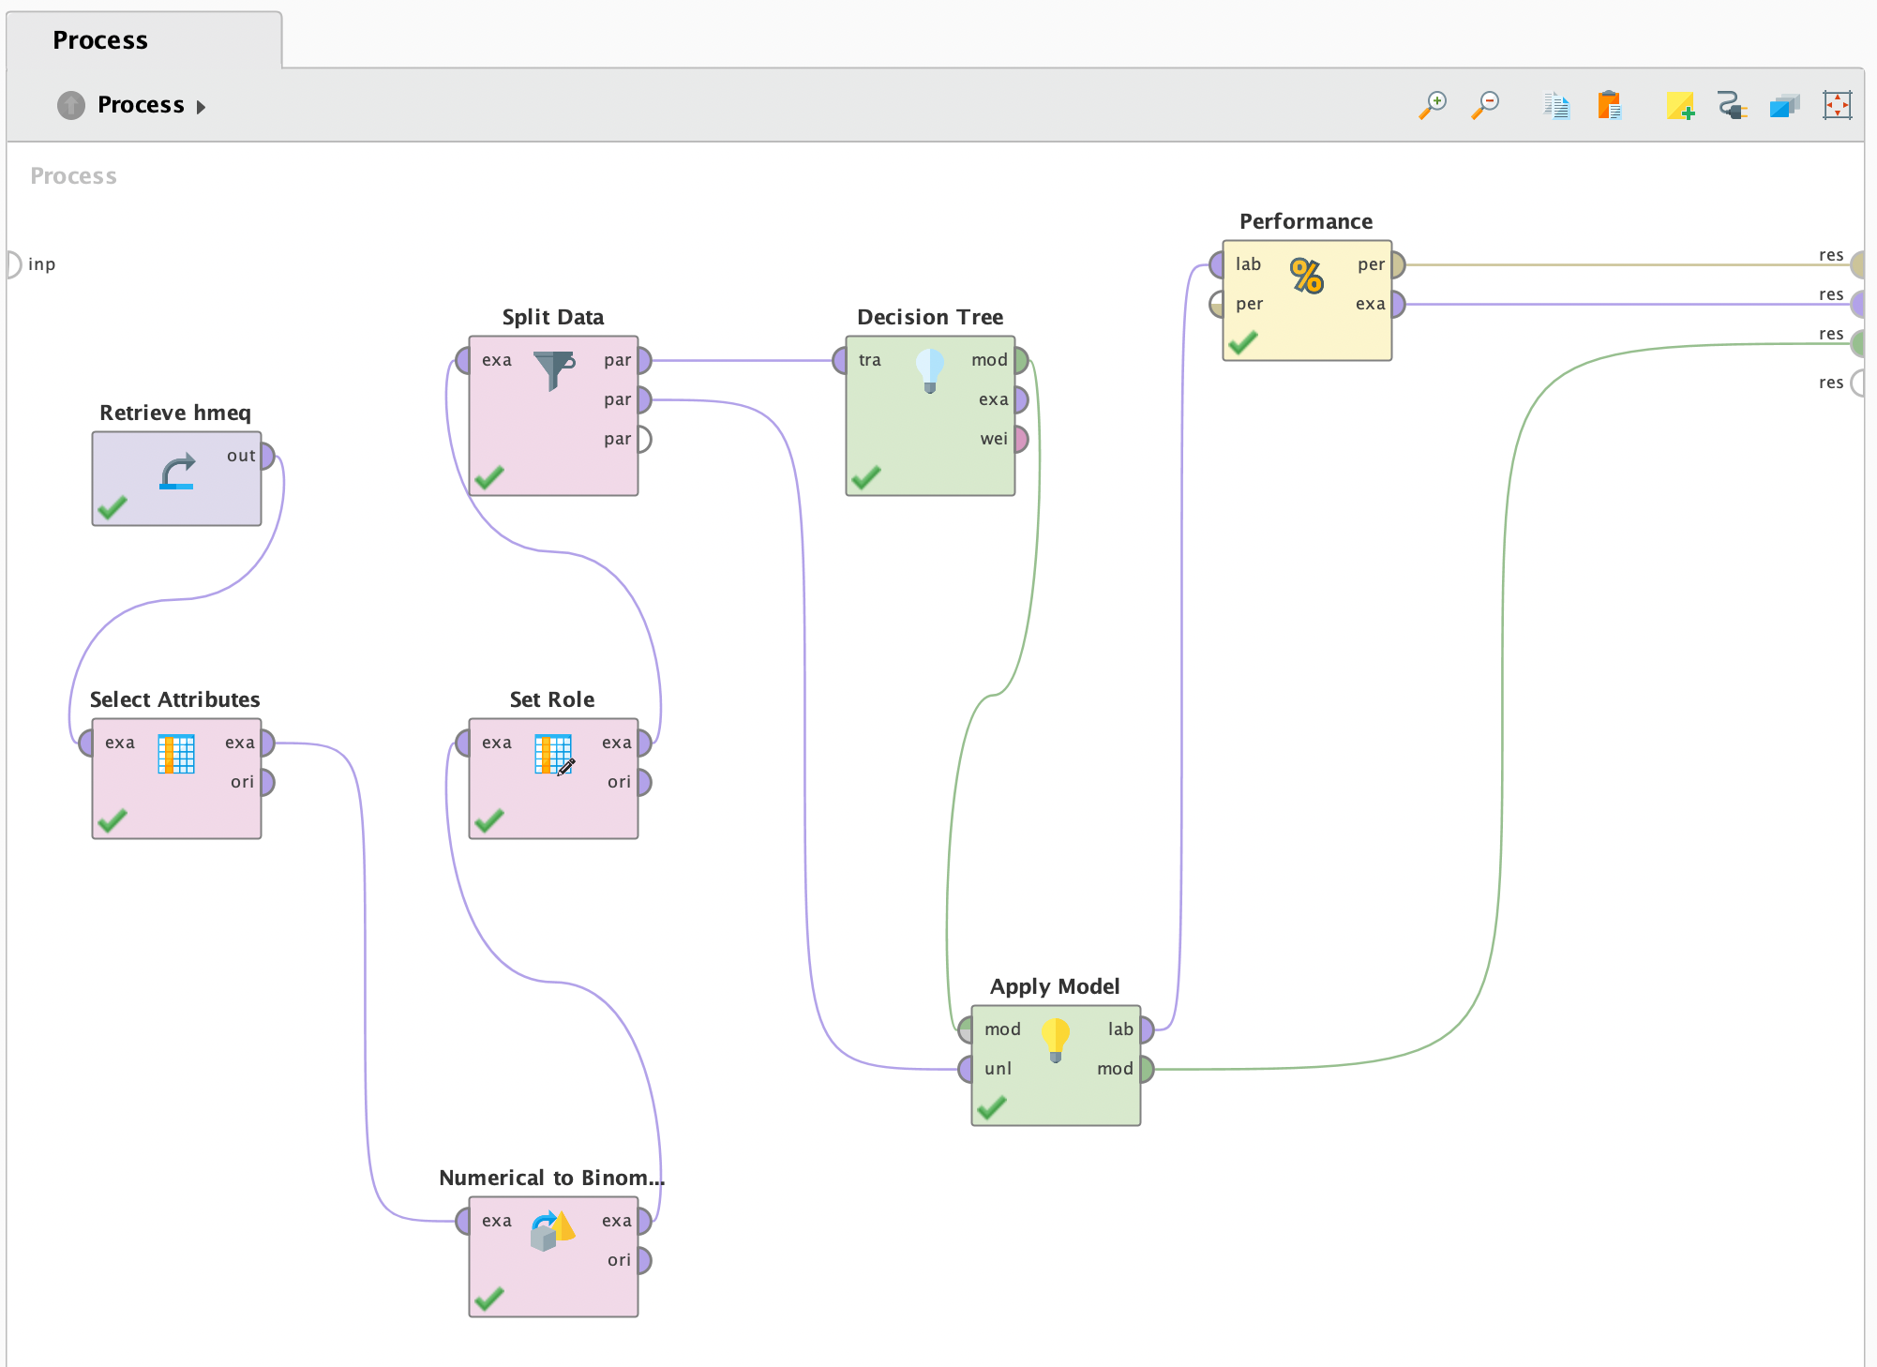Screen dimensions: 1877x1367
Task: Click the zoom in magnifier icon
Action: coord(1433,105)
